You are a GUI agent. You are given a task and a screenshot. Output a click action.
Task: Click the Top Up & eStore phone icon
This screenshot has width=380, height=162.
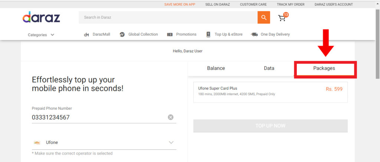click(x=209, y=35)
